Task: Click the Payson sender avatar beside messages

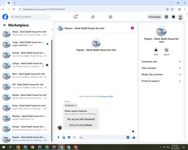Action: (x=59, y=128)
